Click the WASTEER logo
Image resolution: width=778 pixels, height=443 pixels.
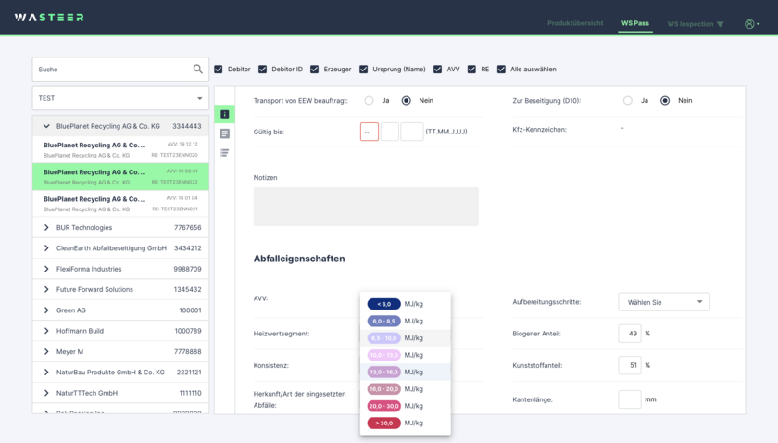(x=49, y=18)
